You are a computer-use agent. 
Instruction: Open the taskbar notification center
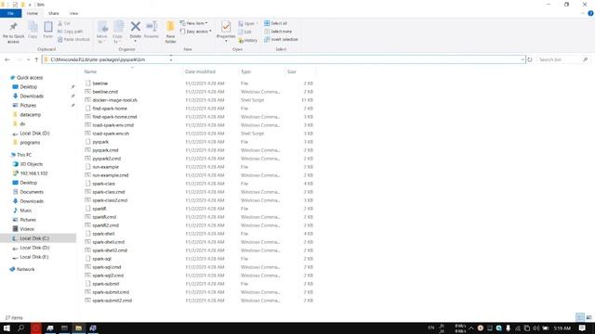pos(582,328)
